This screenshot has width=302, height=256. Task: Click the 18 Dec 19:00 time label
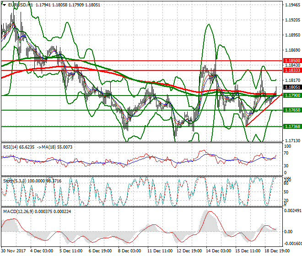[277, 251]
